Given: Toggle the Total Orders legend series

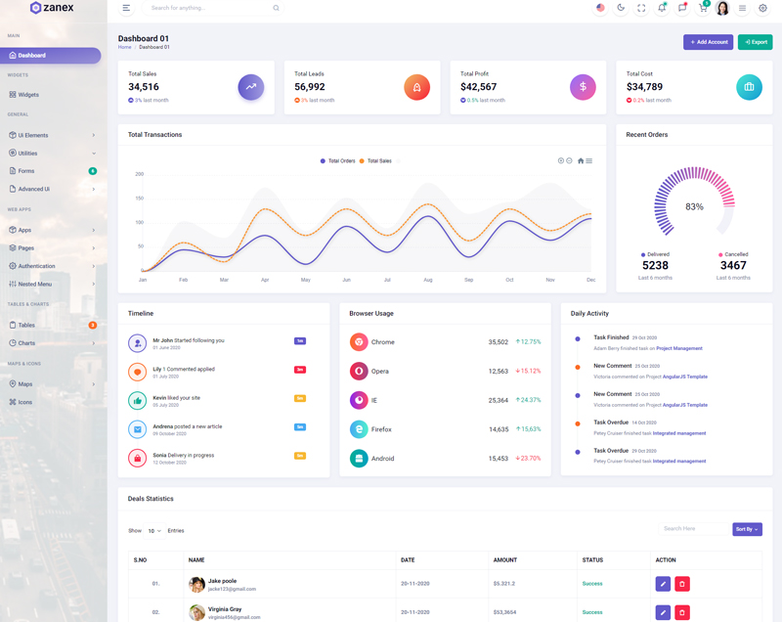Looking at the screenshot, I should (x=337, y=160).
